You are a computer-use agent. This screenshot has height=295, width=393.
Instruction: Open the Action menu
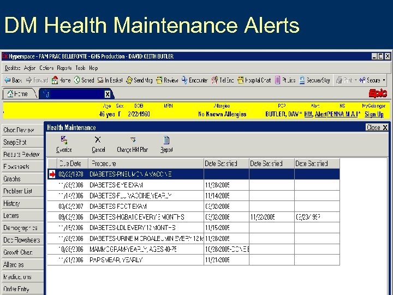(x=29, y=68)
